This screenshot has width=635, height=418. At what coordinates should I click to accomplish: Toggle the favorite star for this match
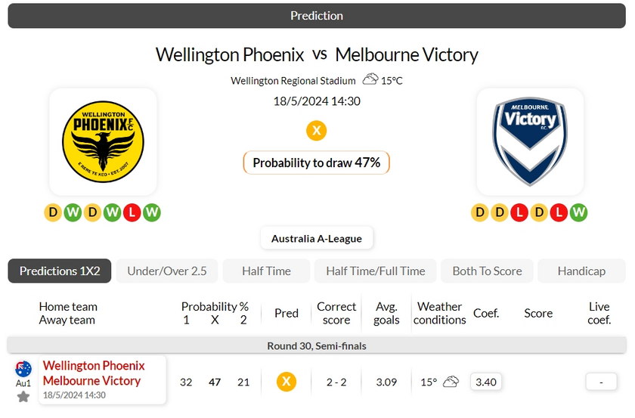pyautogui.click(x=23, y=397)
